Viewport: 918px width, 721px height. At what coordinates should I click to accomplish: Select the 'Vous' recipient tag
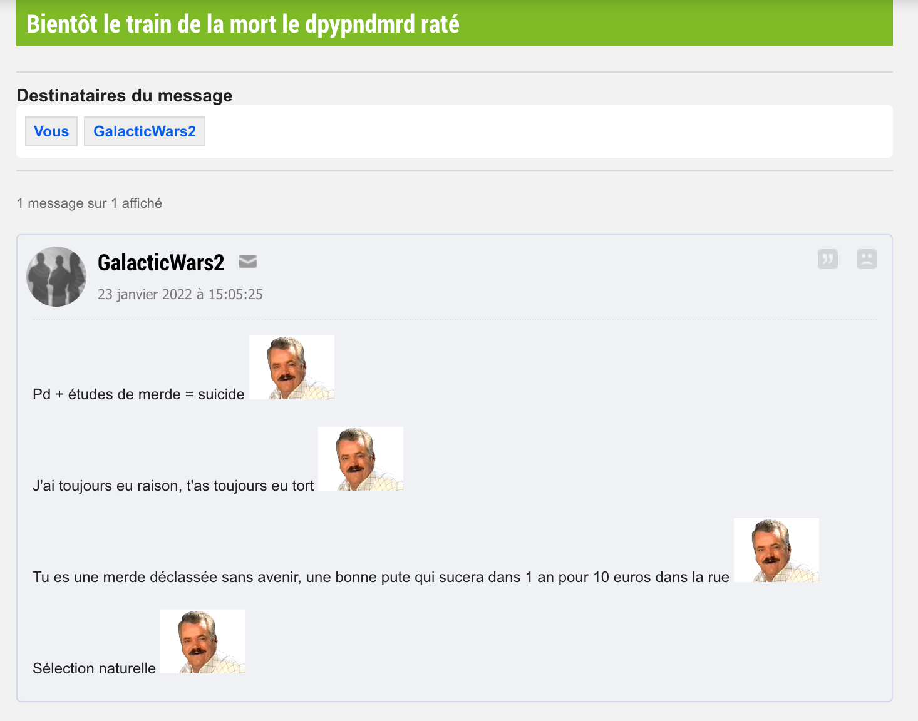(51, 131)
